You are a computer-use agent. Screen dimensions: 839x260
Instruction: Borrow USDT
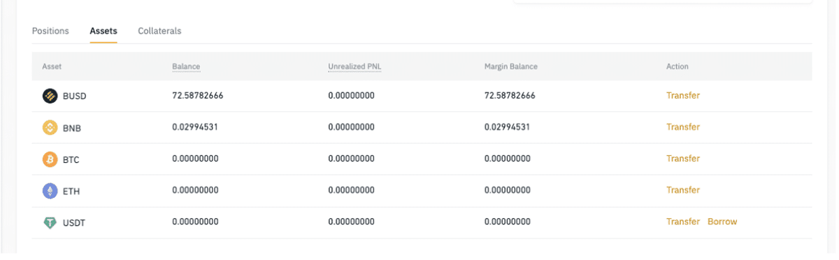pyautogui.click(x=722, y=222)
